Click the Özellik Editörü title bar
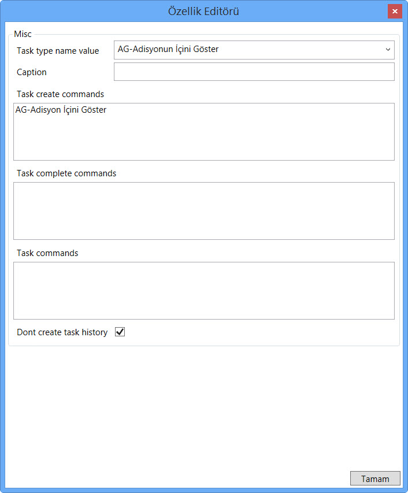Viewport: 408px width, 493px height. click(203, 12)
